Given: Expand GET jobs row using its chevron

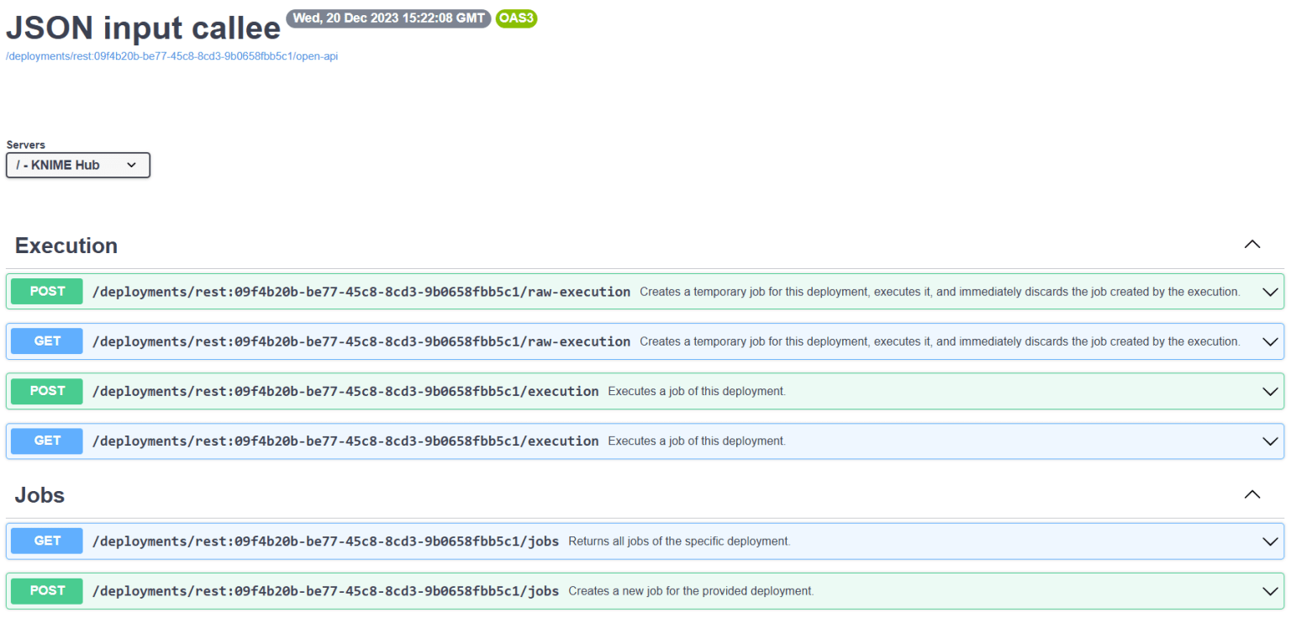Looking at the screenshot, I should tap(1270, 541).
